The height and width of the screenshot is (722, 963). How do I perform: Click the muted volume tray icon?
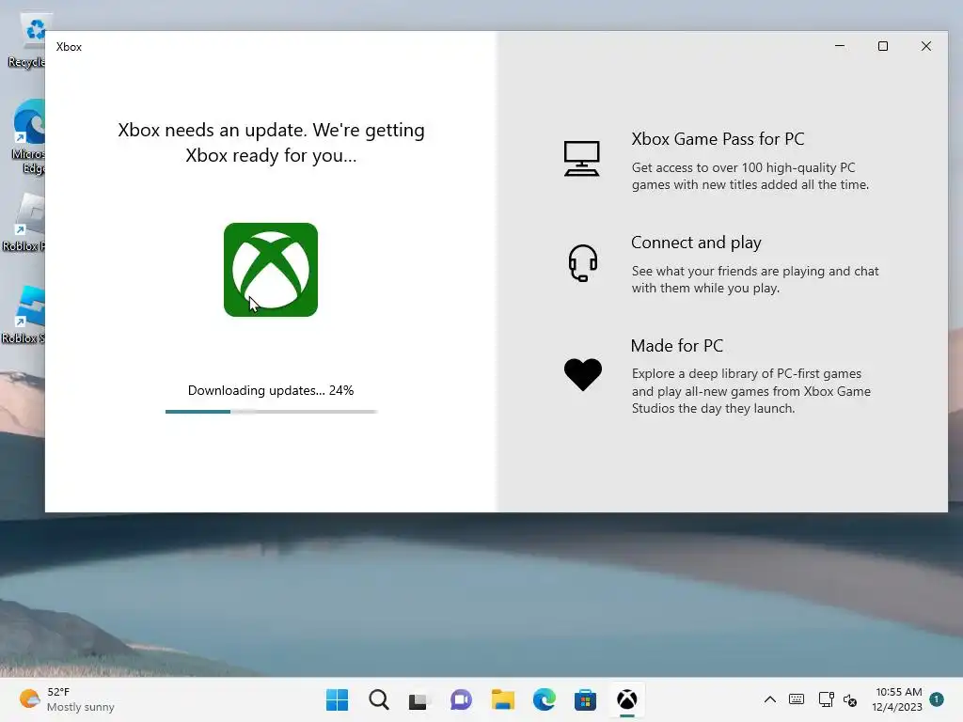[x=850, y=699]
